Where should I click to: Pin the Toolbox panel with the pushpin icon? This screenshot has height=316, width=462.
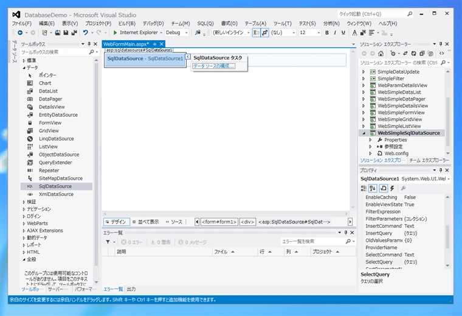(89, 44)
